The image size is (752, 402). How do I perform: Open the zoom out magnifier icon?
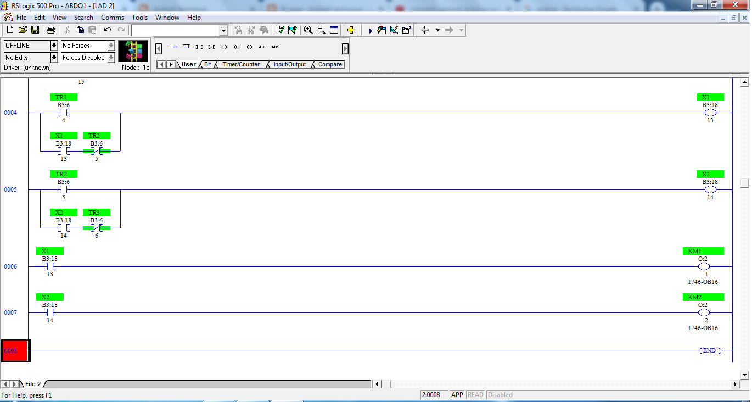321,30
